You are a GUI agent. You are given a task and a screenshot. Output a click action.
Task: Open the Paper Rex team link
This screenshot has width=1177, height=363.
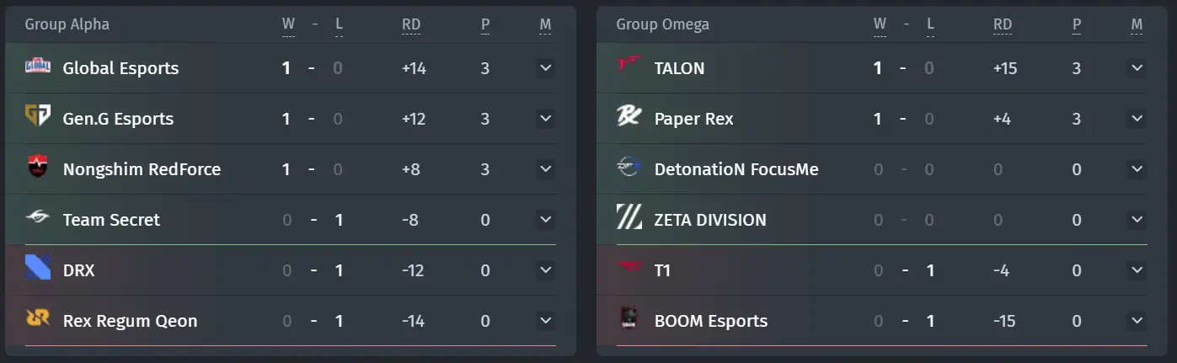[693, 119]
